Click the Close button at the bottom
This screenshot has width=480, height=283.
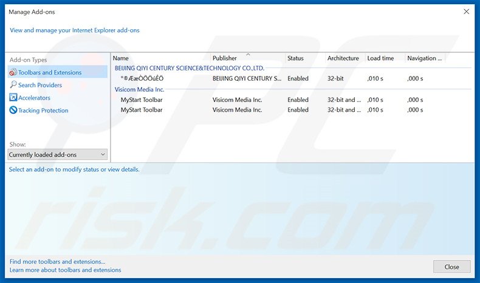click(x=452, y=267)
